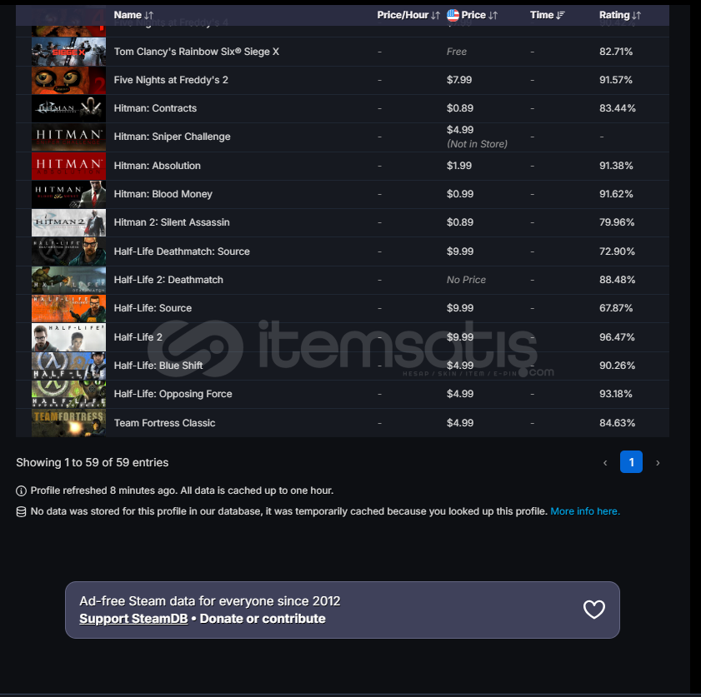Open Half-Life: Opposing Force thumbnail
The width and height of the screenshot is (701, 697).
tap(69, 394)
